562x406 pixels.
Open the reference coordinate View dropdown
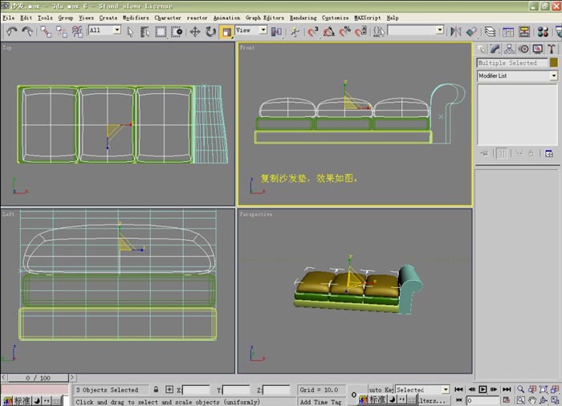[x=263, y=30]
